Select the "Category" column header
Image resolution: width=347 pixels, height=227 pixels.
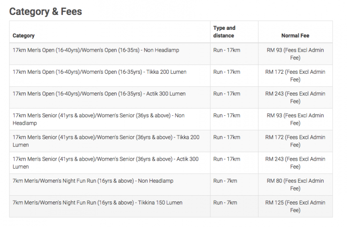coord(23,35)
